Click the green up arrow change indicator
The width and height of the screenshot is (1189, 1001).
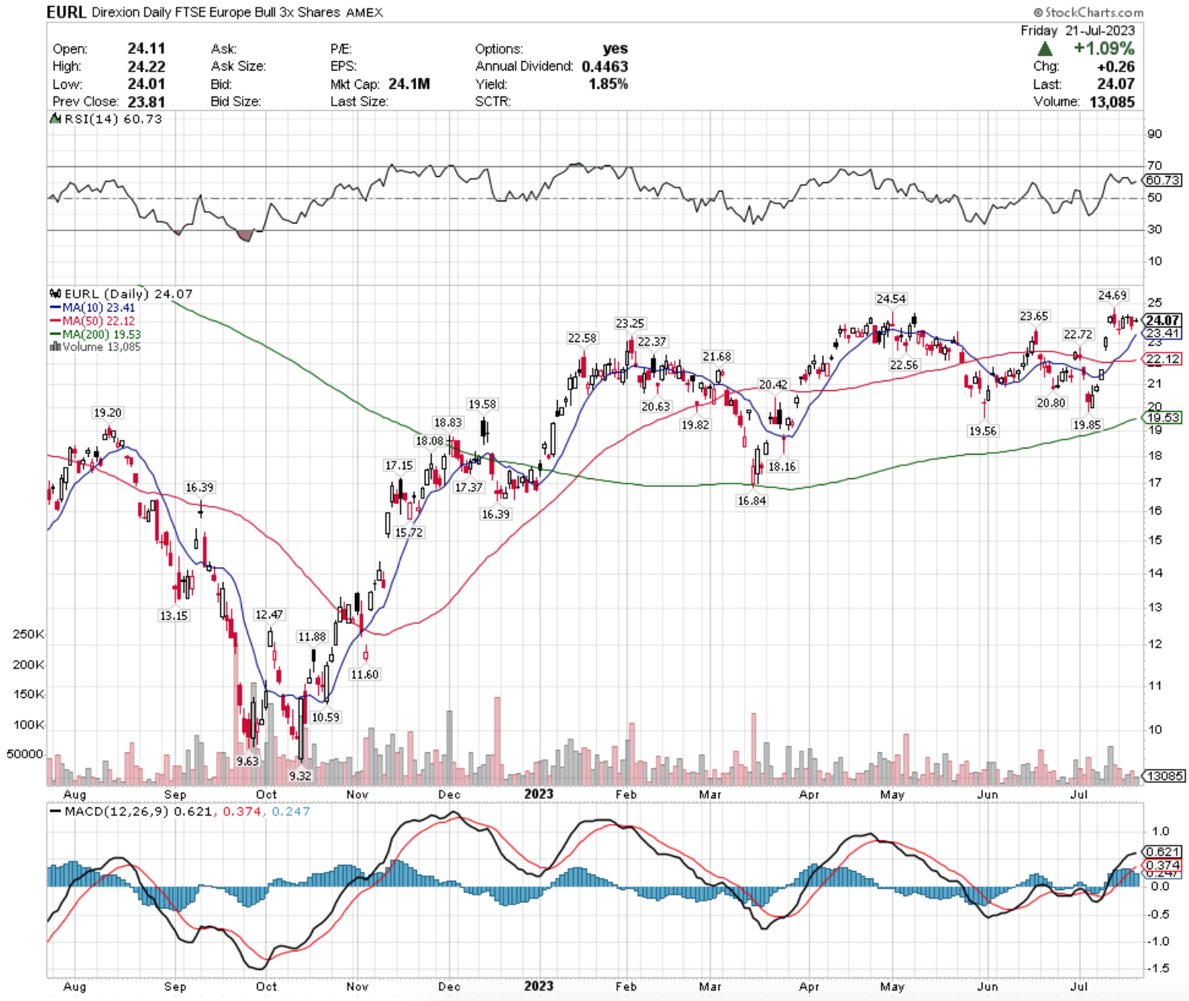1045,48
